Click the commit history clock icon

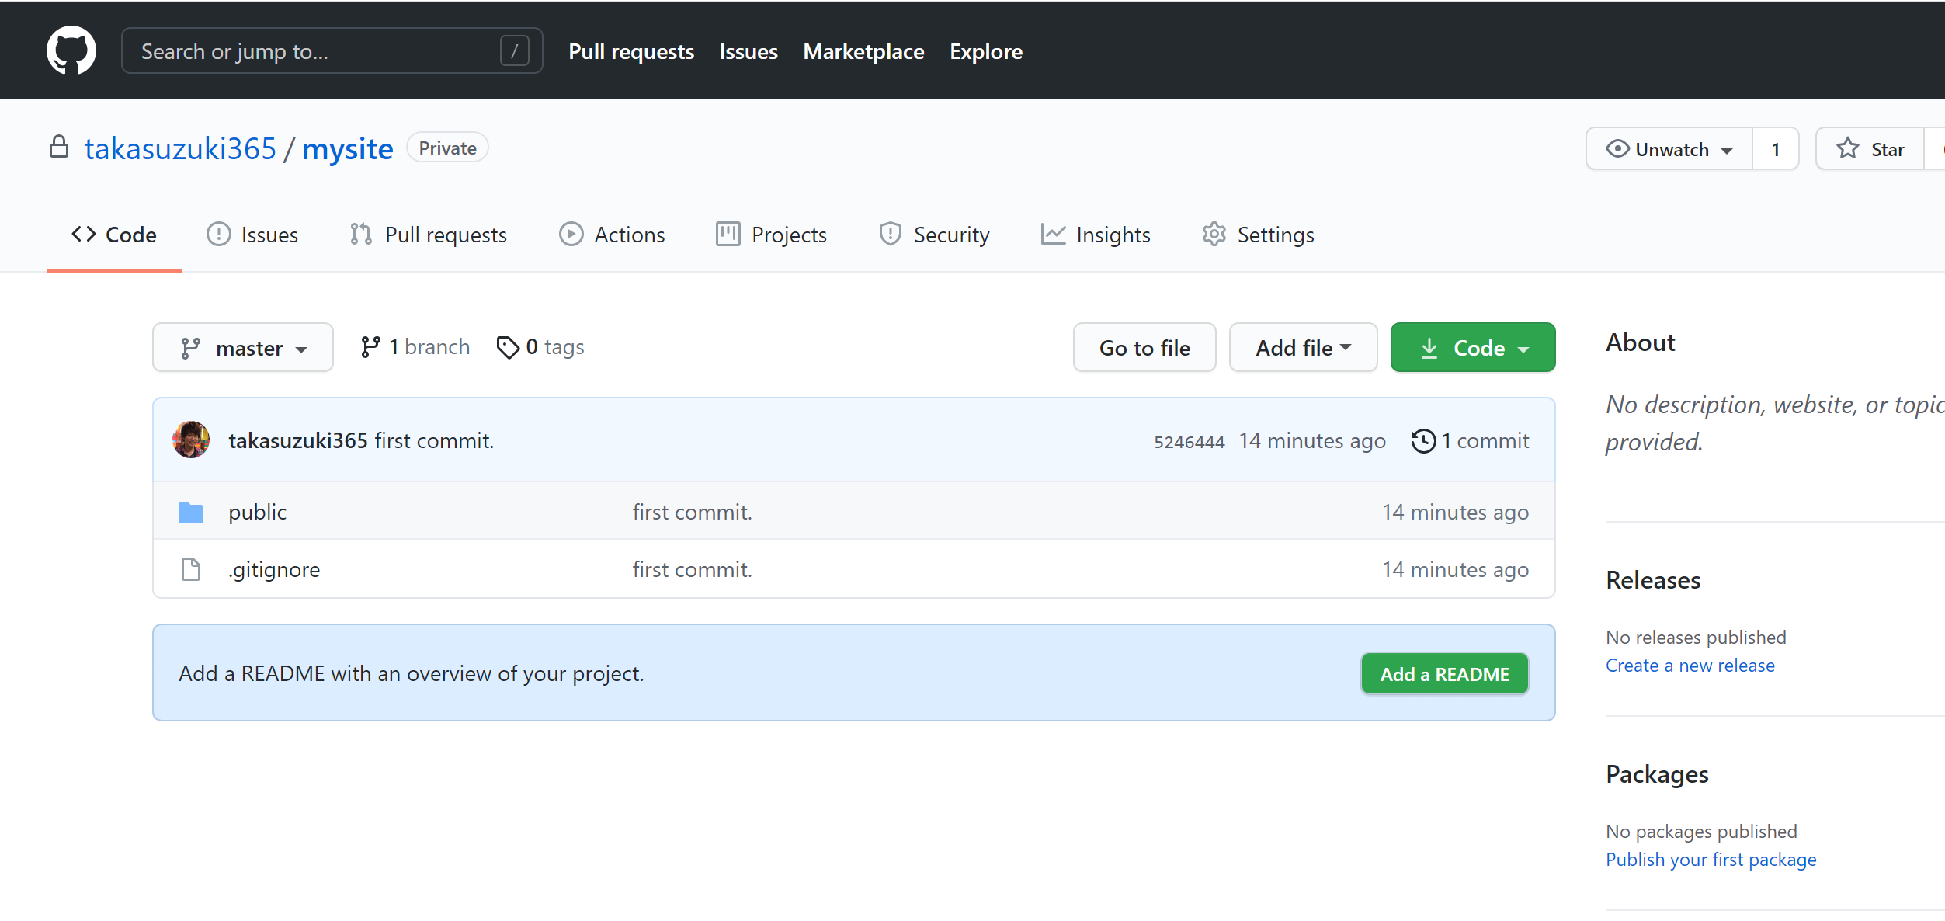point(1422,441)
